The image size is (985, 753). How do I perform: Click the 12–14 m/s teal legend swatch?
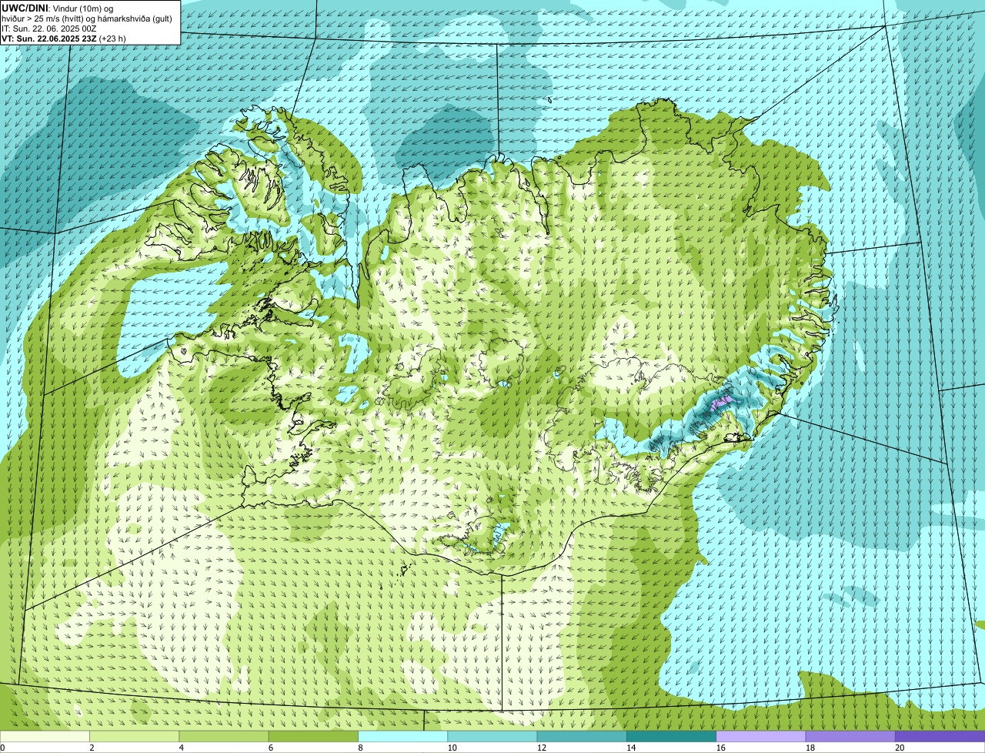(x=582, y=736)
